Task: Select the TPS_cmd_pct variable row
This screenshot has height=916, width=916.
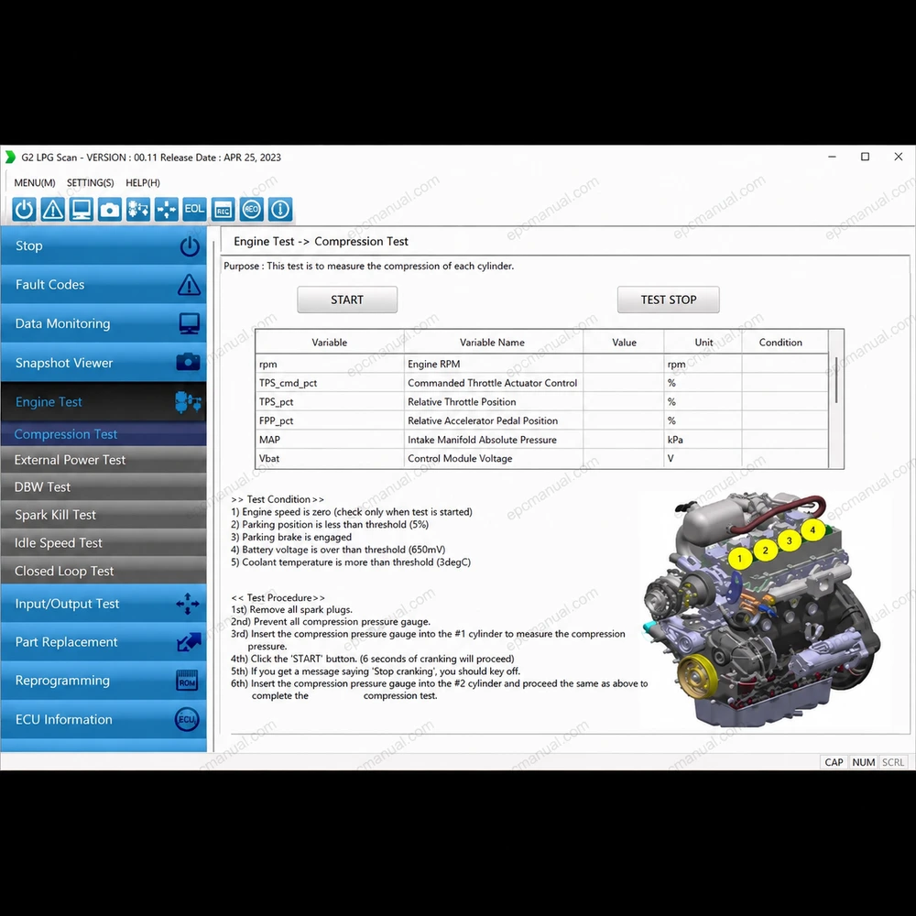Action: click(541, 383)
